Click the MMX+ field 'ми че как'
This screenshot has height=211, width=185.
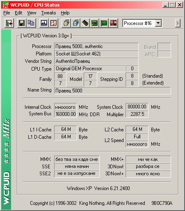[x=148, y=159]
